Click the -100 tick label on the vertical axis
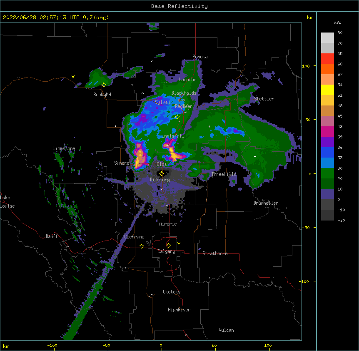Screen dimensions: 359x351 pos(304,281)
